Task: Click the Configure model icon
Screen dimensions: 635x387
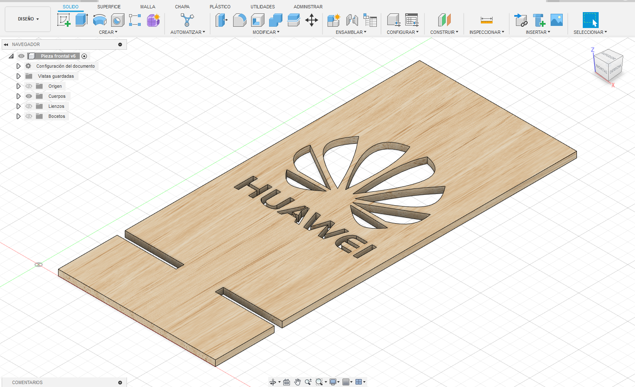Action: tap(394, 20)
